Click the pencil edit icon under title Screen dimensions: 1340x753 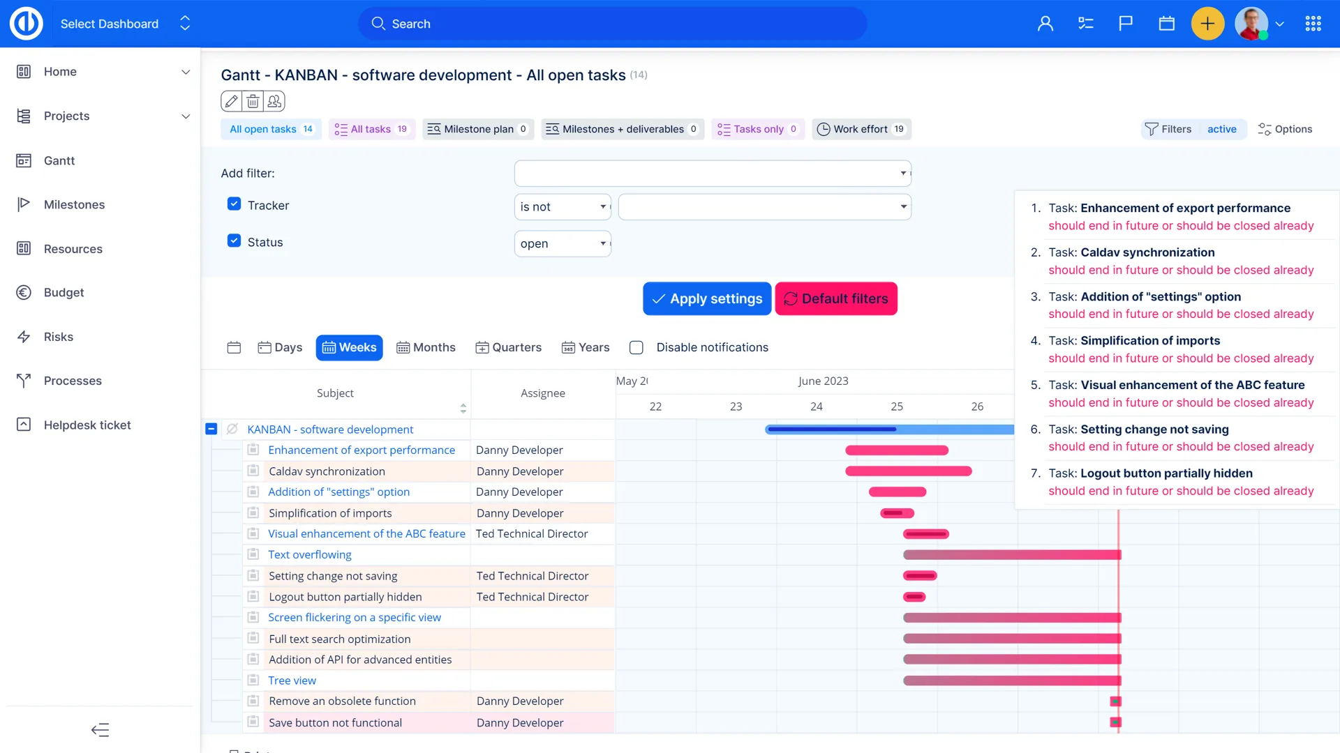232,101
